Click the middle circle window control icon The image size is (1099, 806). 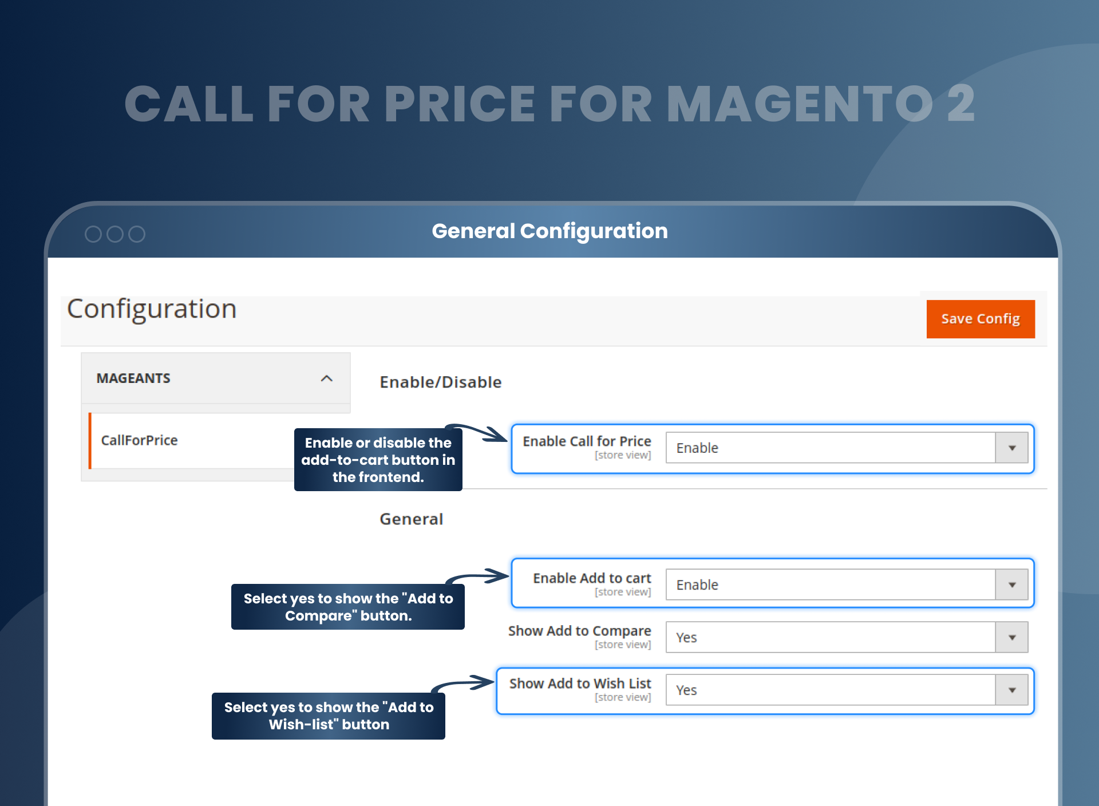click(x=115, y=234)
